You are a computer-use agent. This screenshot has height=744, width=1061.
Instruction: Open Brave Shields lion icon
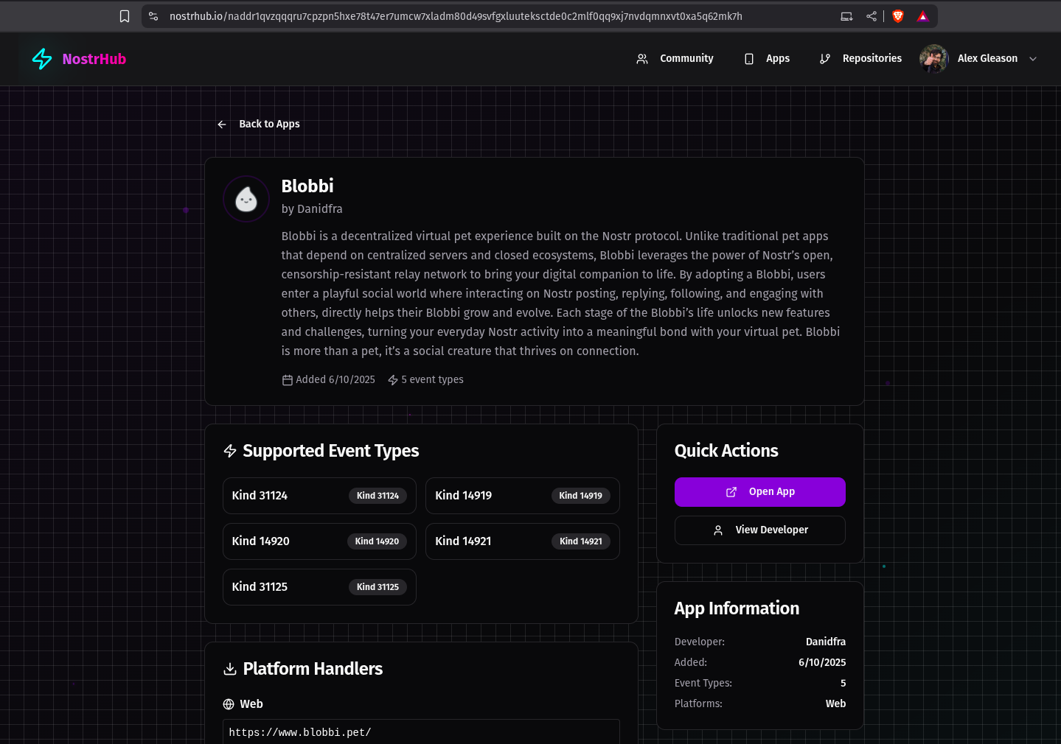click(x=898, y=16)
